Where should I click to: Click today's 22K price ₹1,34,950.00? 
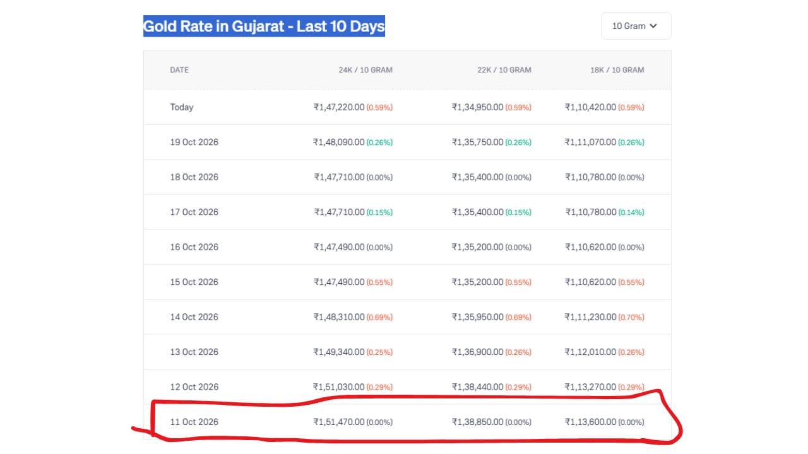click(477, 107)
